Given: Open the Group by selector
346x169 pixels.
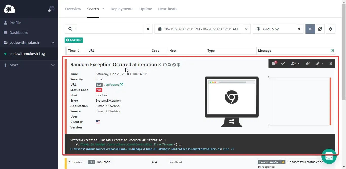Looking at the screenshot, I should pos(278,29).
